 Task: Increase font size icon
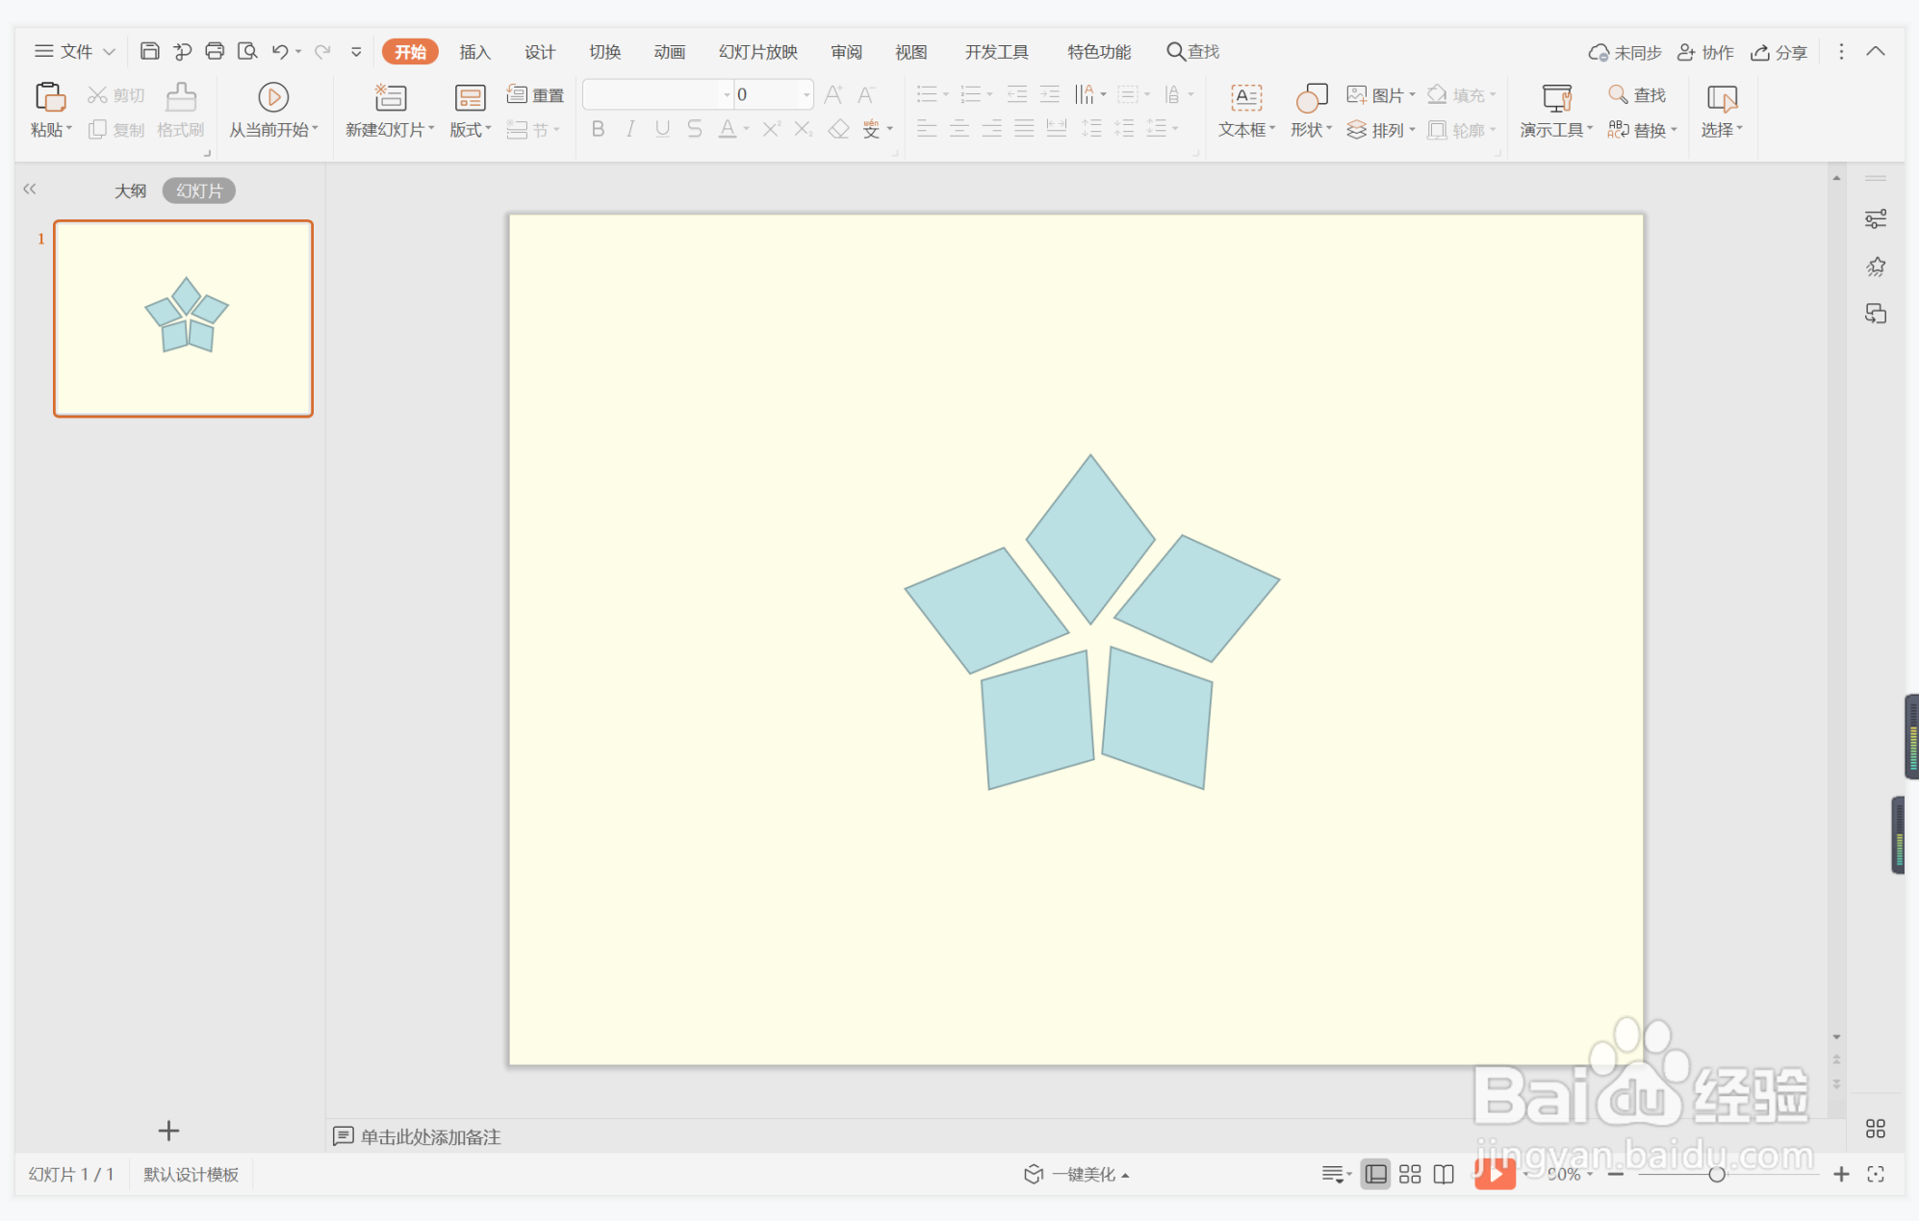(833, 94)
